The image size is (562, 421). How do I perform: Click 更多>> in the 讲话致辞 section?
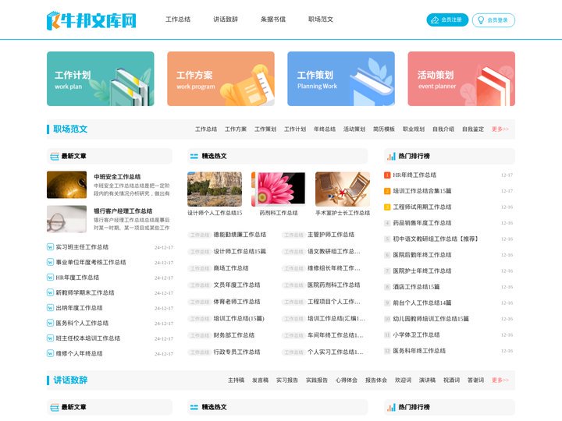click(500, 380)
